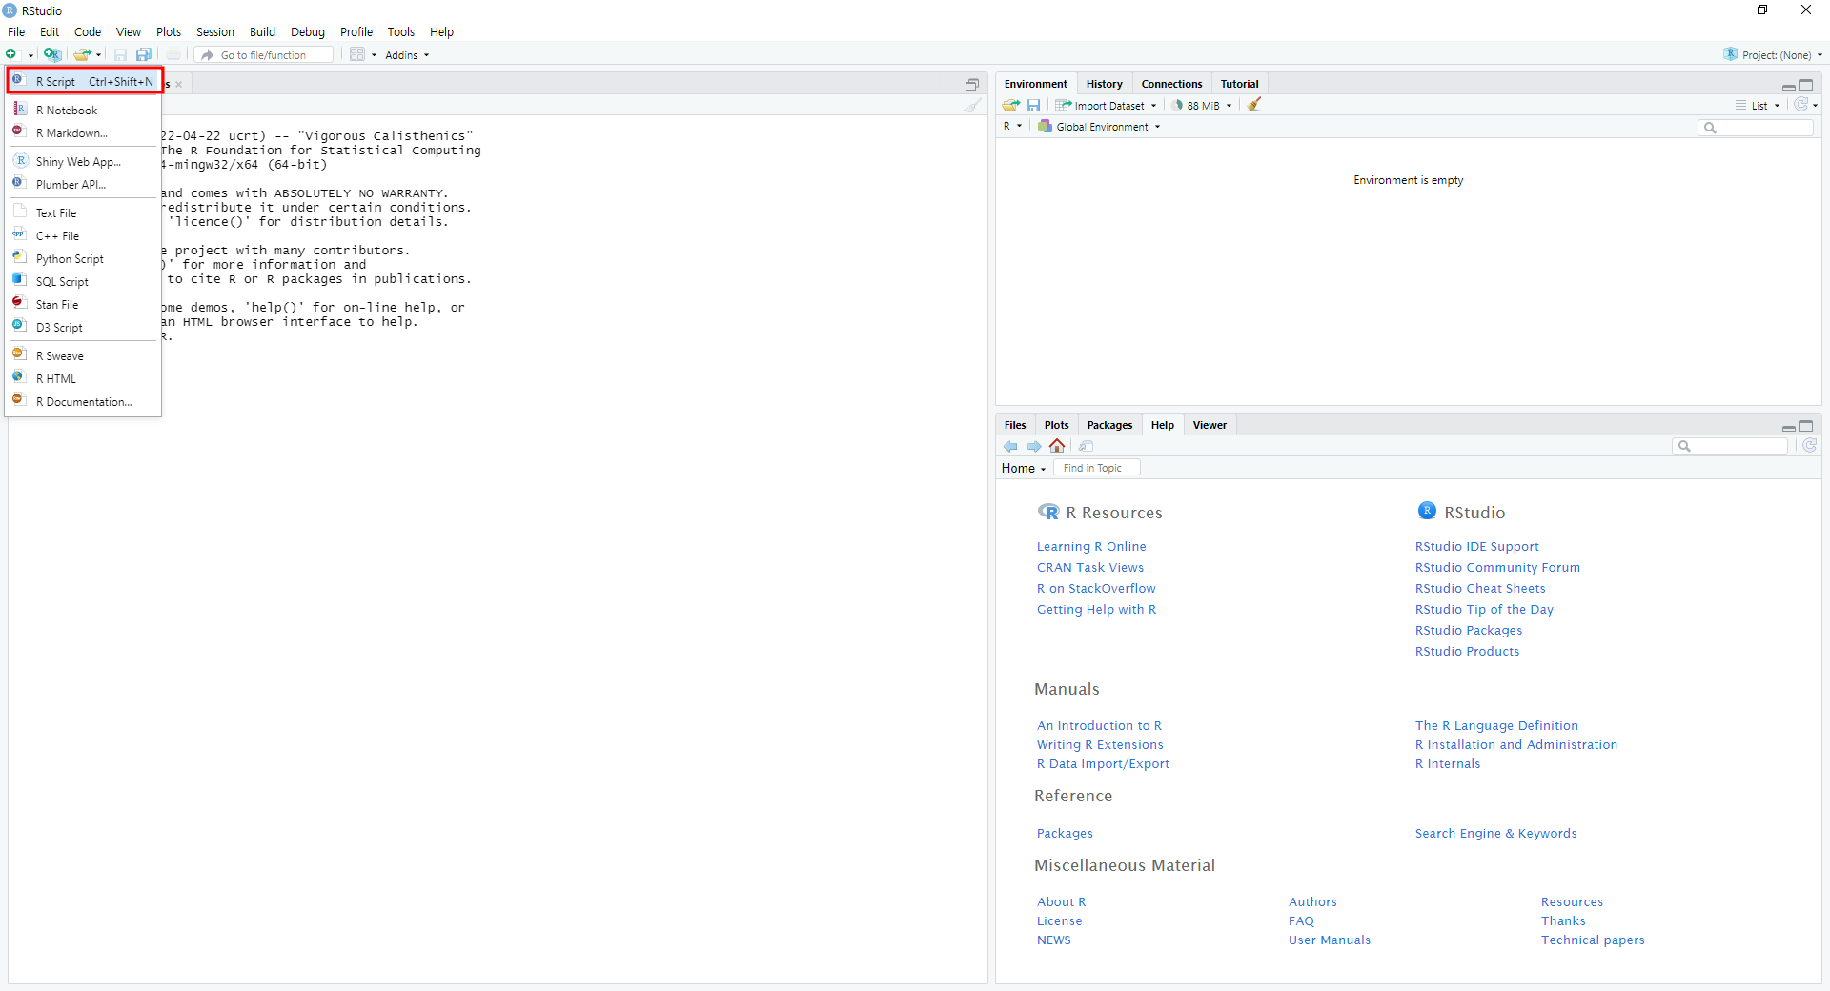Choose Python Script from the menu

[84, 258]
